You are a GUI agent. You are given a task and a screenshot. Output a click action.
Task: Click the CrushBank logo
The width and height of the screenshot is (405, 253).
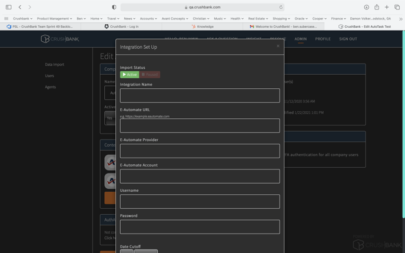point(59,39)
